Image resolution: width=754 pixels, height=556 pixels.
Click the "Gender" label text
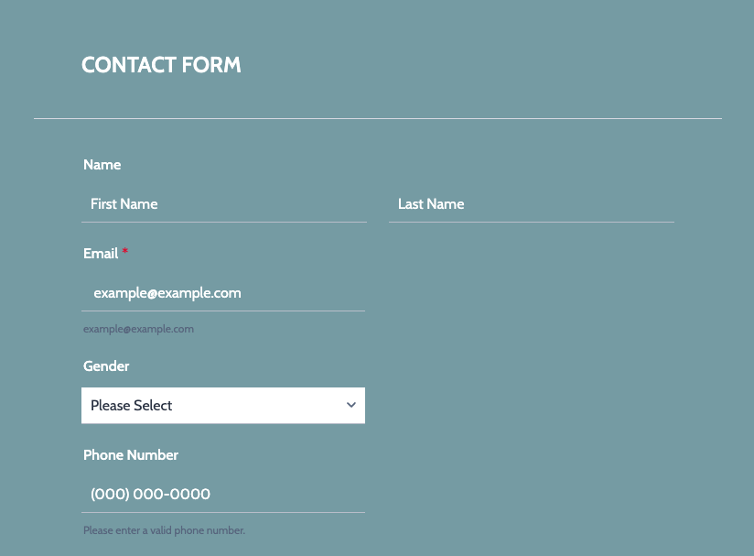[106, 366]
